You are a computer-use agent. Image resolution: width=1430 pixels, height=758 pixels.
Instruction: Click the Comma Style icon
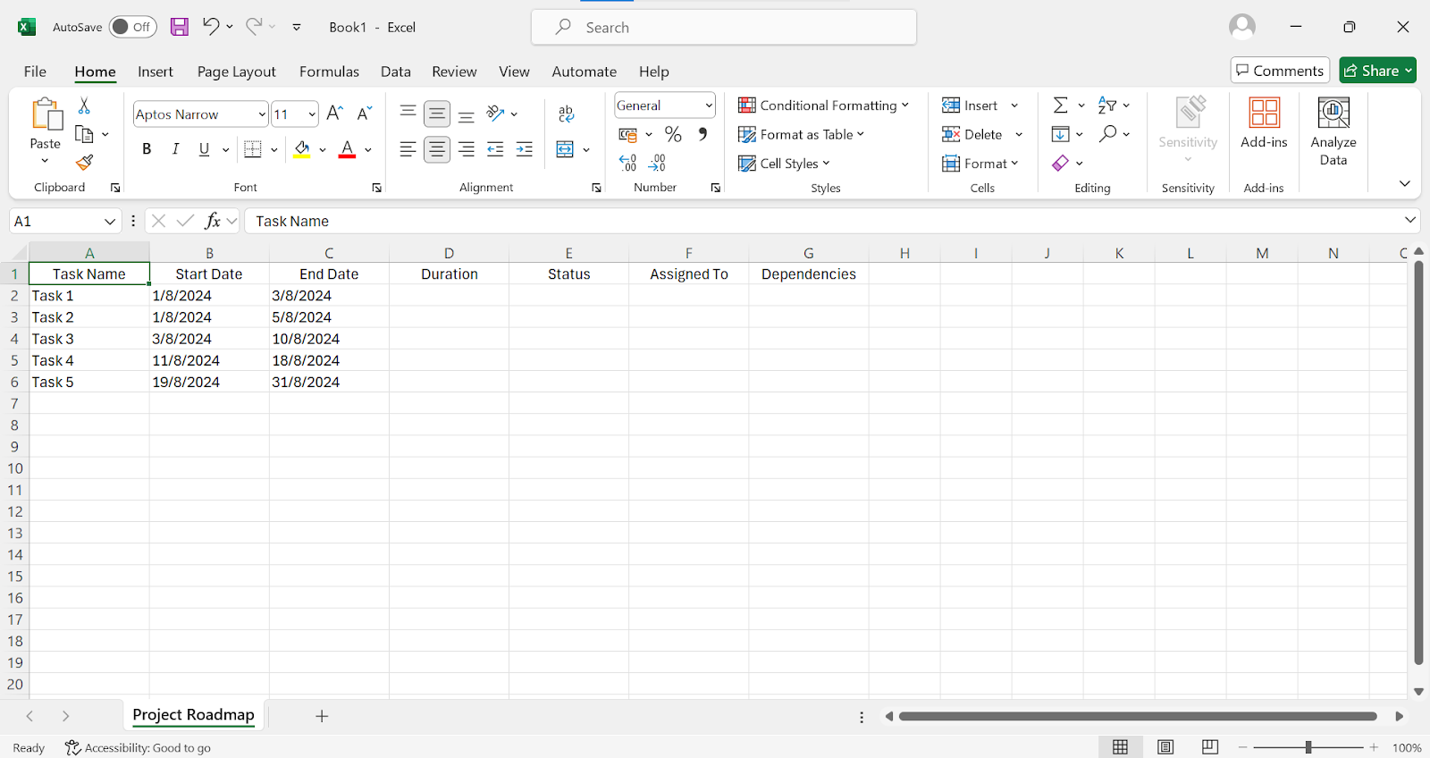coord(703,134)
